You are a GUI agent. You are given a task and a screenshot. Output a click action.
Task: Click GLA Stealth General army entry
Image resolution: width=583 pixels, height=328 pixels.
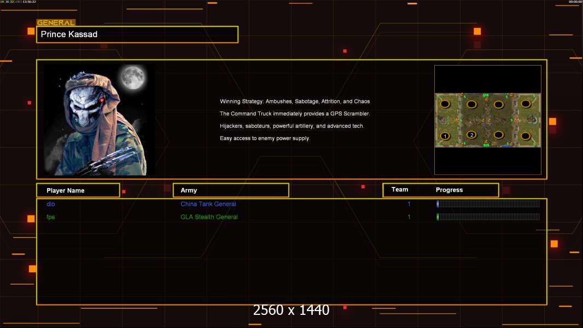[x=209, y=217]
